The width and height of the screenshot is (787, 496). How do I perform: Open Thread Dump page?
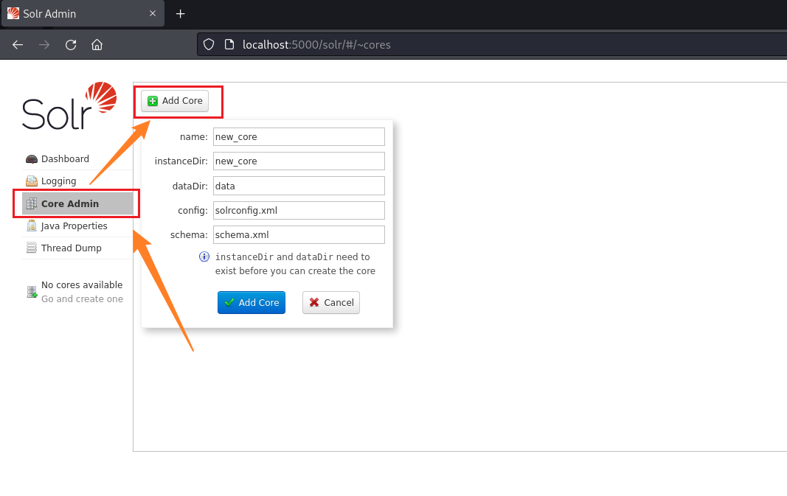(77, 248)
